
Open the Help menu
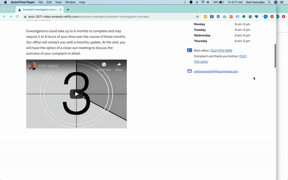(82, 2)
